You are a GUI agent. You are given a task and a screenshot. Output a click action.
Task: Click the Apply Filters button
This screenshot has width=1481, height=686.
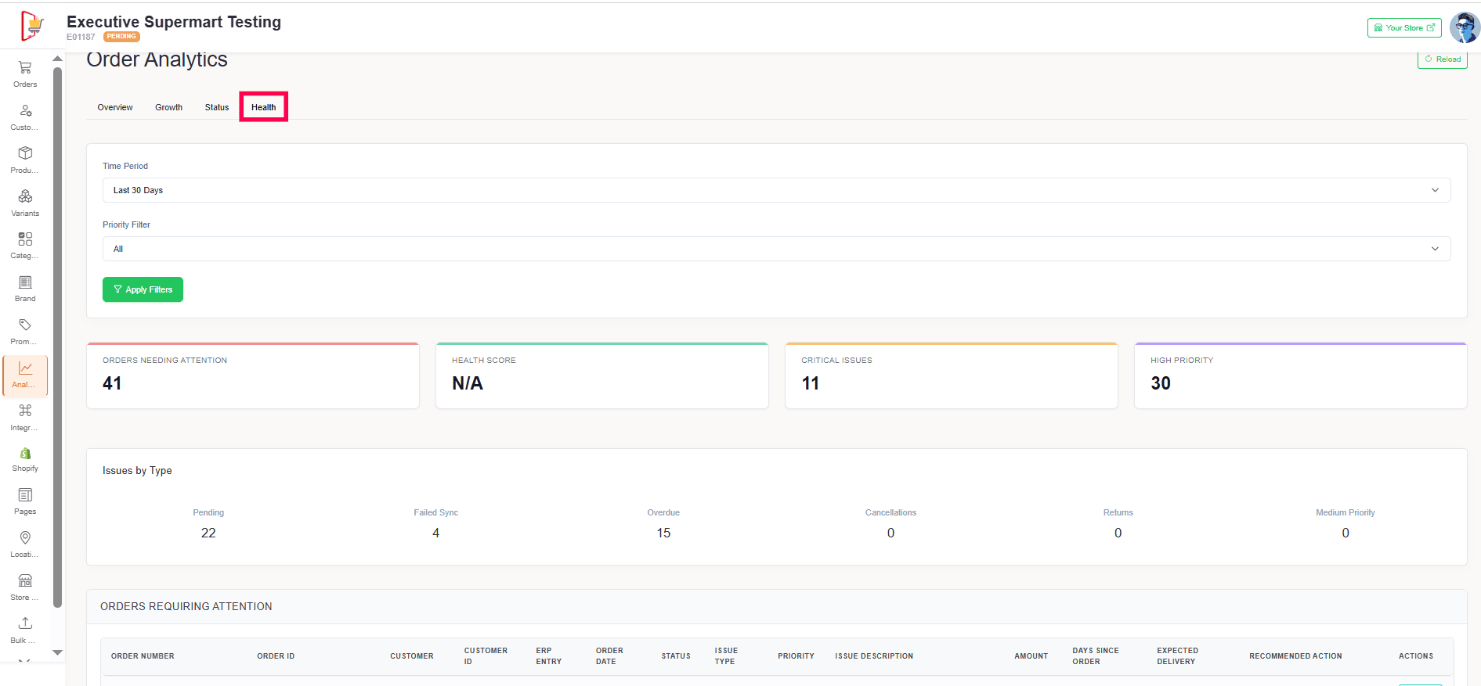coord(143,289)
